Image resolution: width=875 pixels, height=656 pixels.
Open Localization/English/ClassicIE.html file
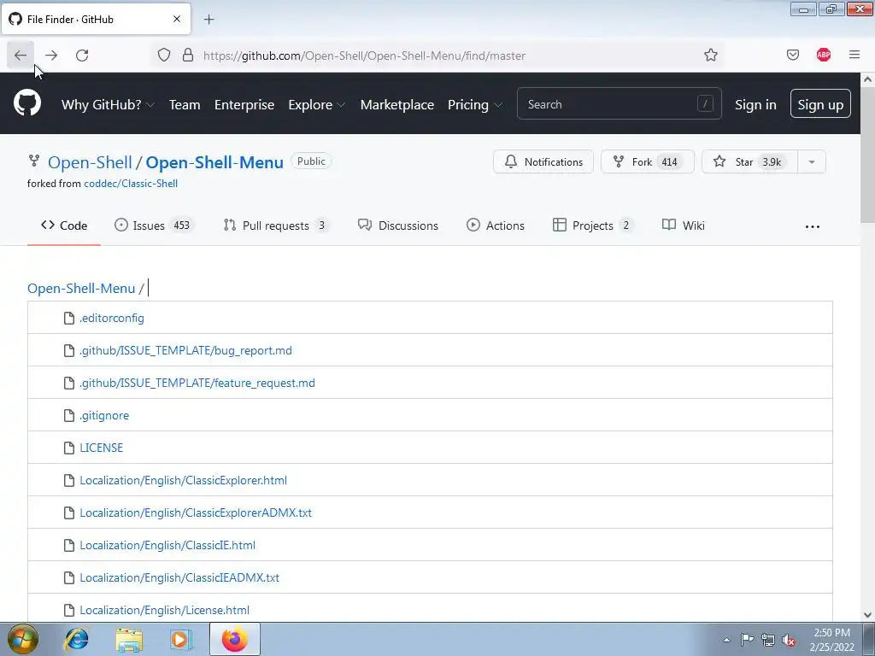pos(167,545)
